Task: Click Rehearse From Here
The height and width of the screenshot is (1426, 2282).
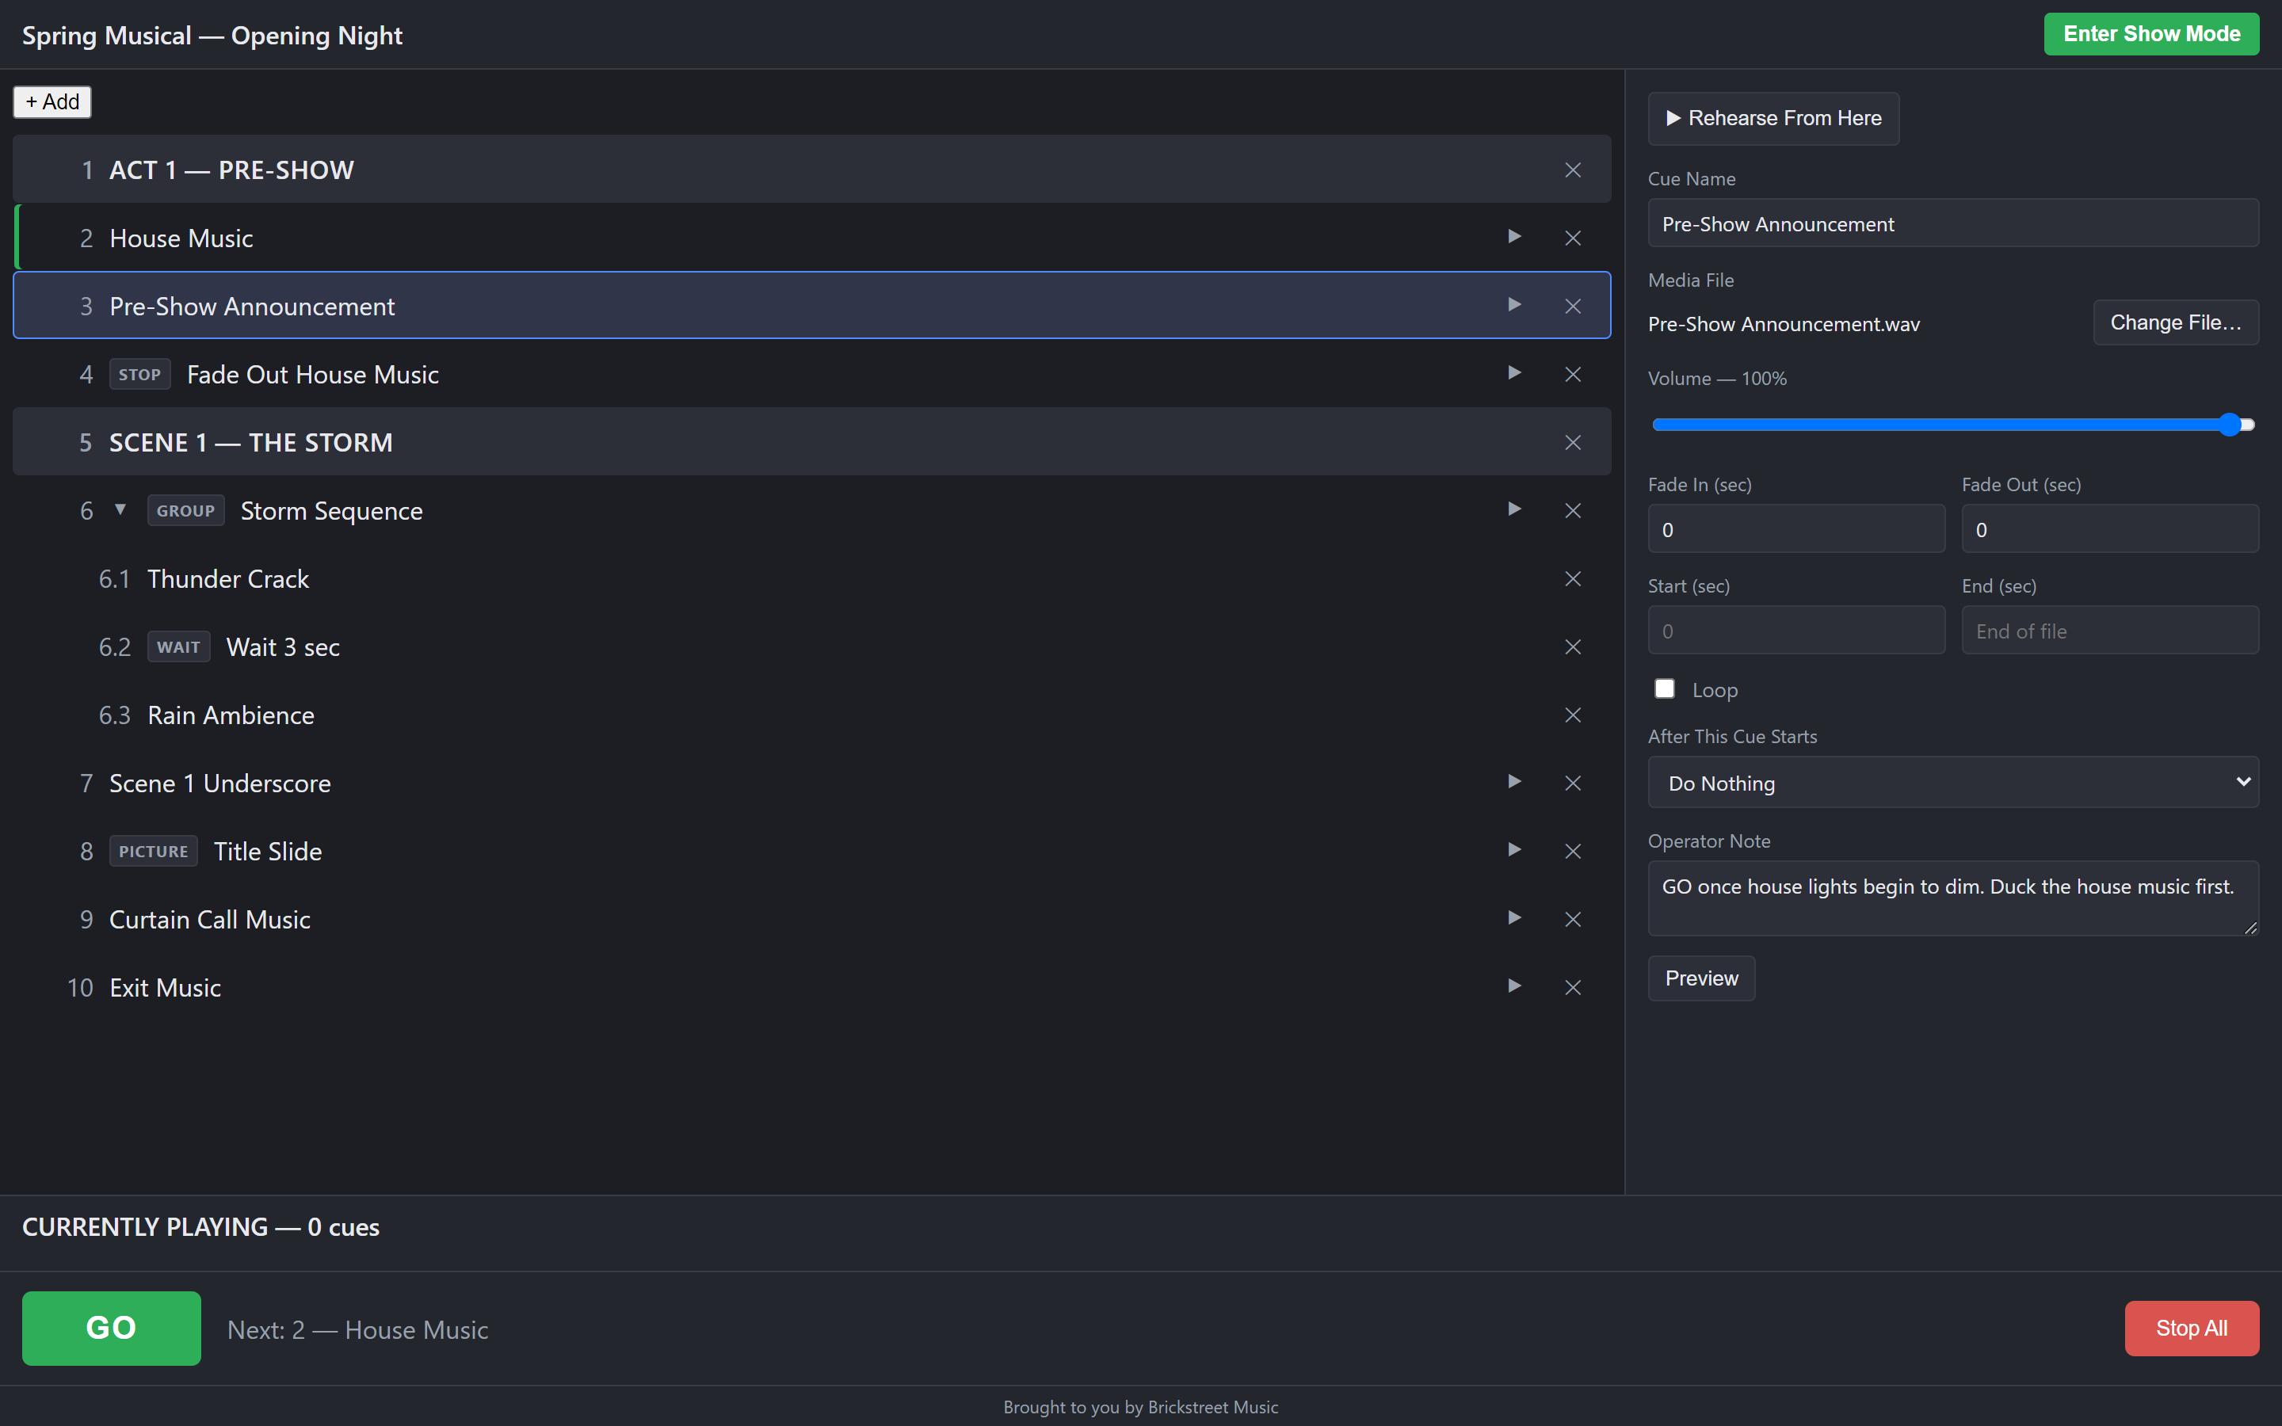Action: [1773, 118]
